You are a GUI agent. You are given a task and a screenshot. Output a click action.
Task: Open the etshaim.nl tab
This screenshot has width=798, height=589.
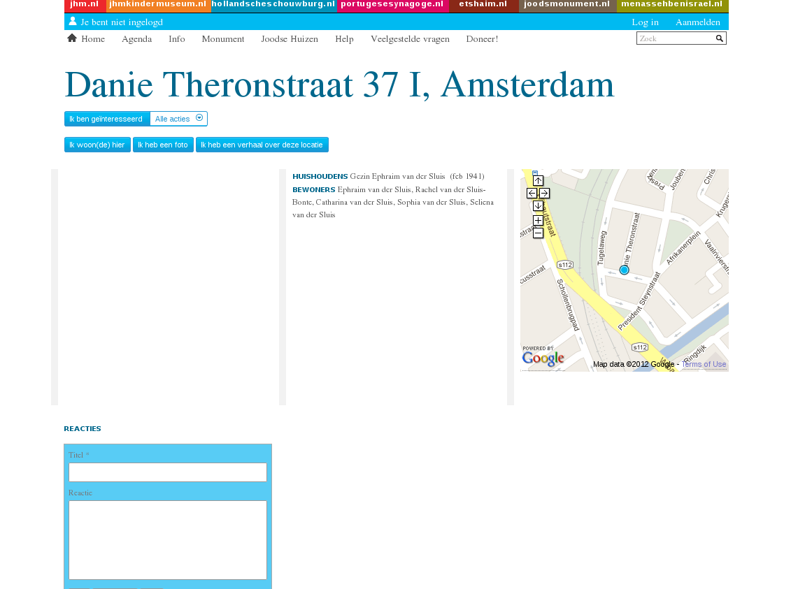[x=483, y=5]
